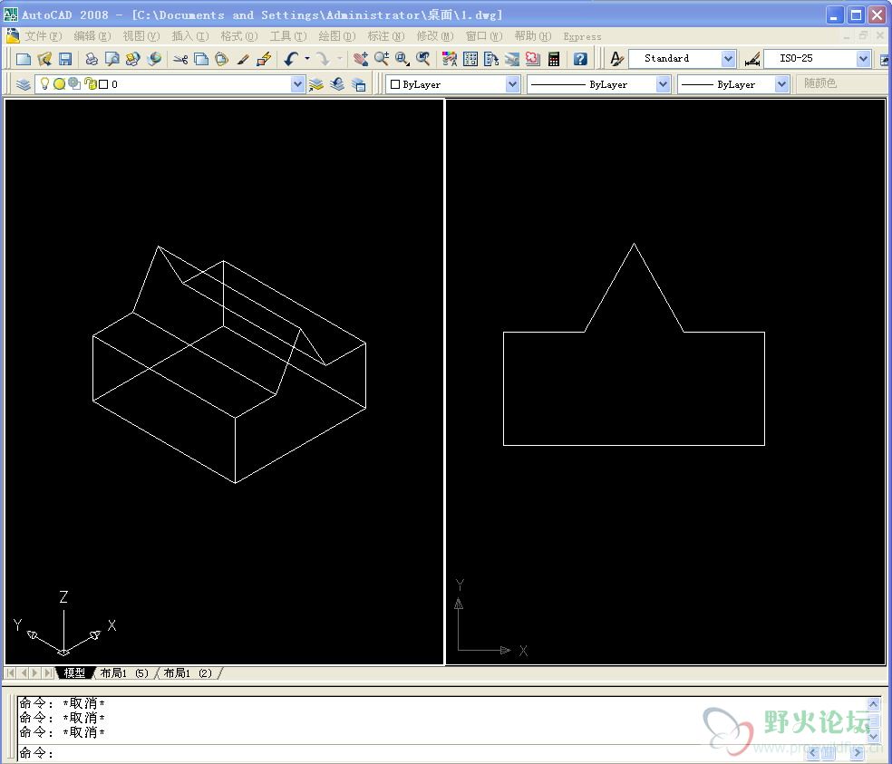
Task: Click the Redo arrow
Action: click(x=322, y=59)
